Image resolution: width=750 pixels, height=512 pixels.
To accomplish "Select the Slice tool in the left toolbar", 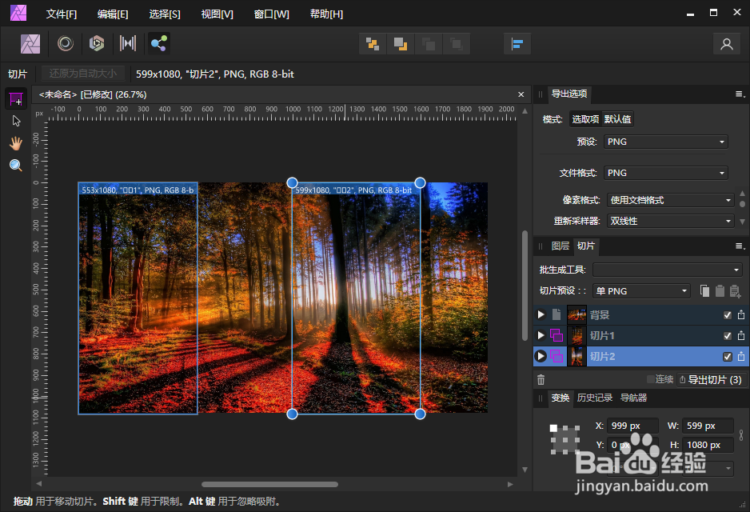I will 16,99.
